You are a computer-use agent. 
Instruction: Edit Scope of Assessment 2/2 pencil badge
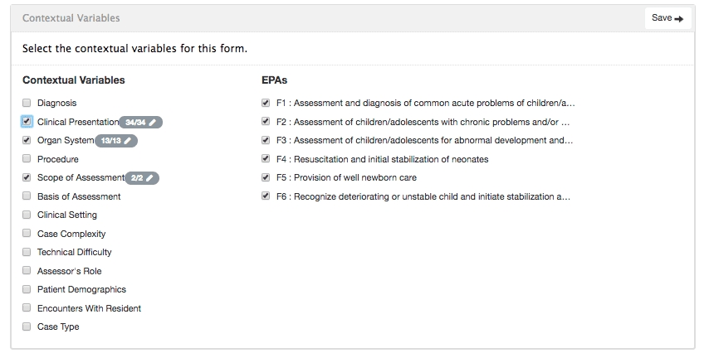(142, 178)
